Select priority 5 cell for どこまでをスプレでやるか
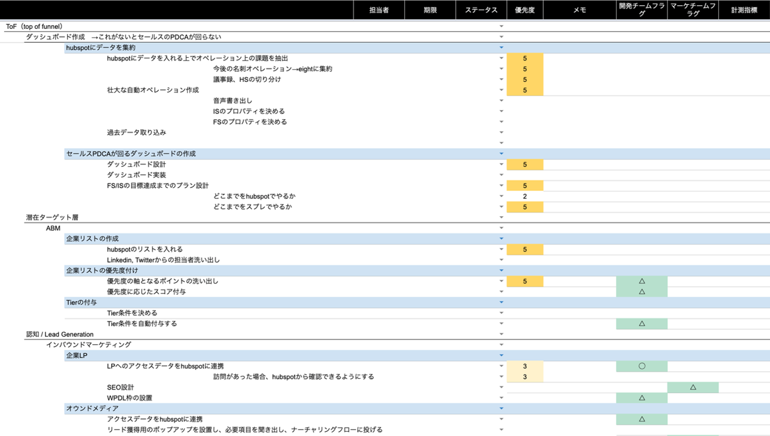Screen dimensions: 770x436 point(525,206)
